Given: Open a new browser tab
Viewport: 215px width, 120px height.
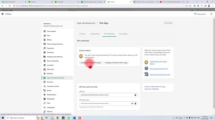Looking at the screenshot, I should tap(187, 2).
